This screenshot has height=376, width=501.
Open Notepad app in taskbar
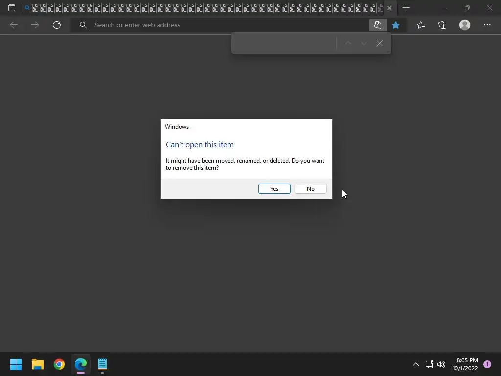102,364
